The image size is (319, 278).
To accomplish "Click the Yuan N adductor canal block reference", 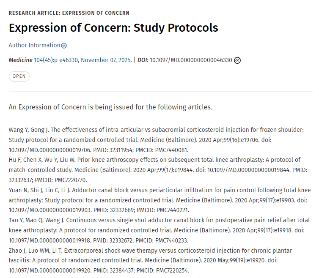I will [159, 200].
